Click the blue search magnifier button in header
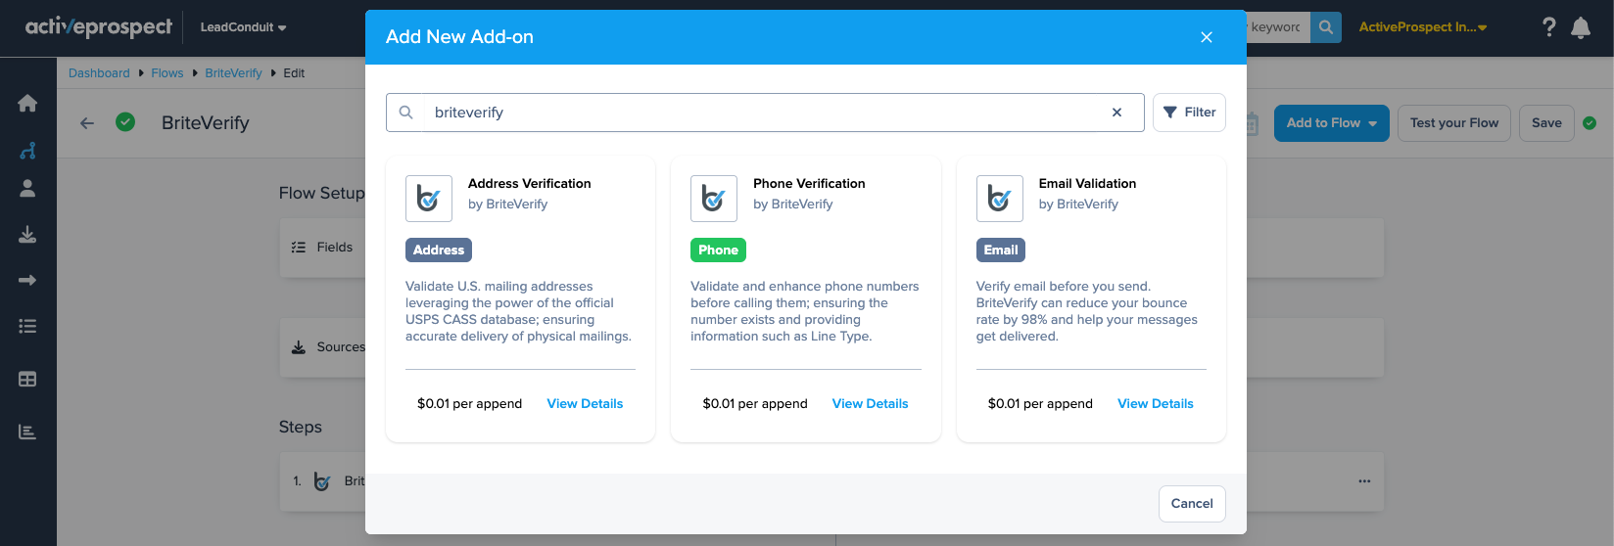The width and height of the screenshot is (1614, 546). [1326, 27]
